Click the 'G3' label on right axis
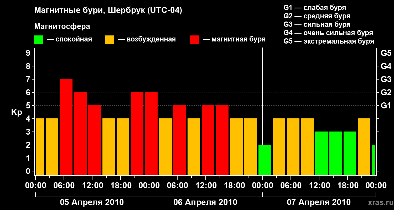This screenshot has width=394, height=210. click(386, 79)
